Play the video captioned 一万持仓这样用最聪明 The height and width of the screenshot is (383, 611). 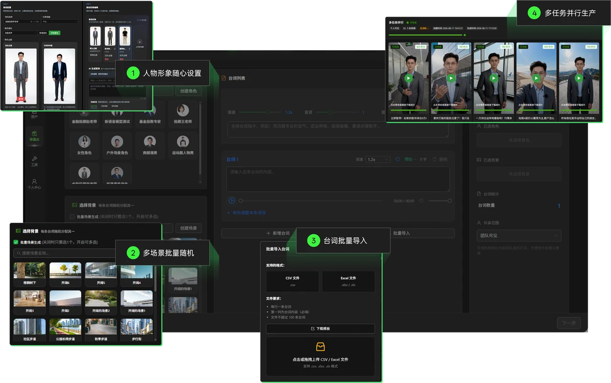point(494,78)
